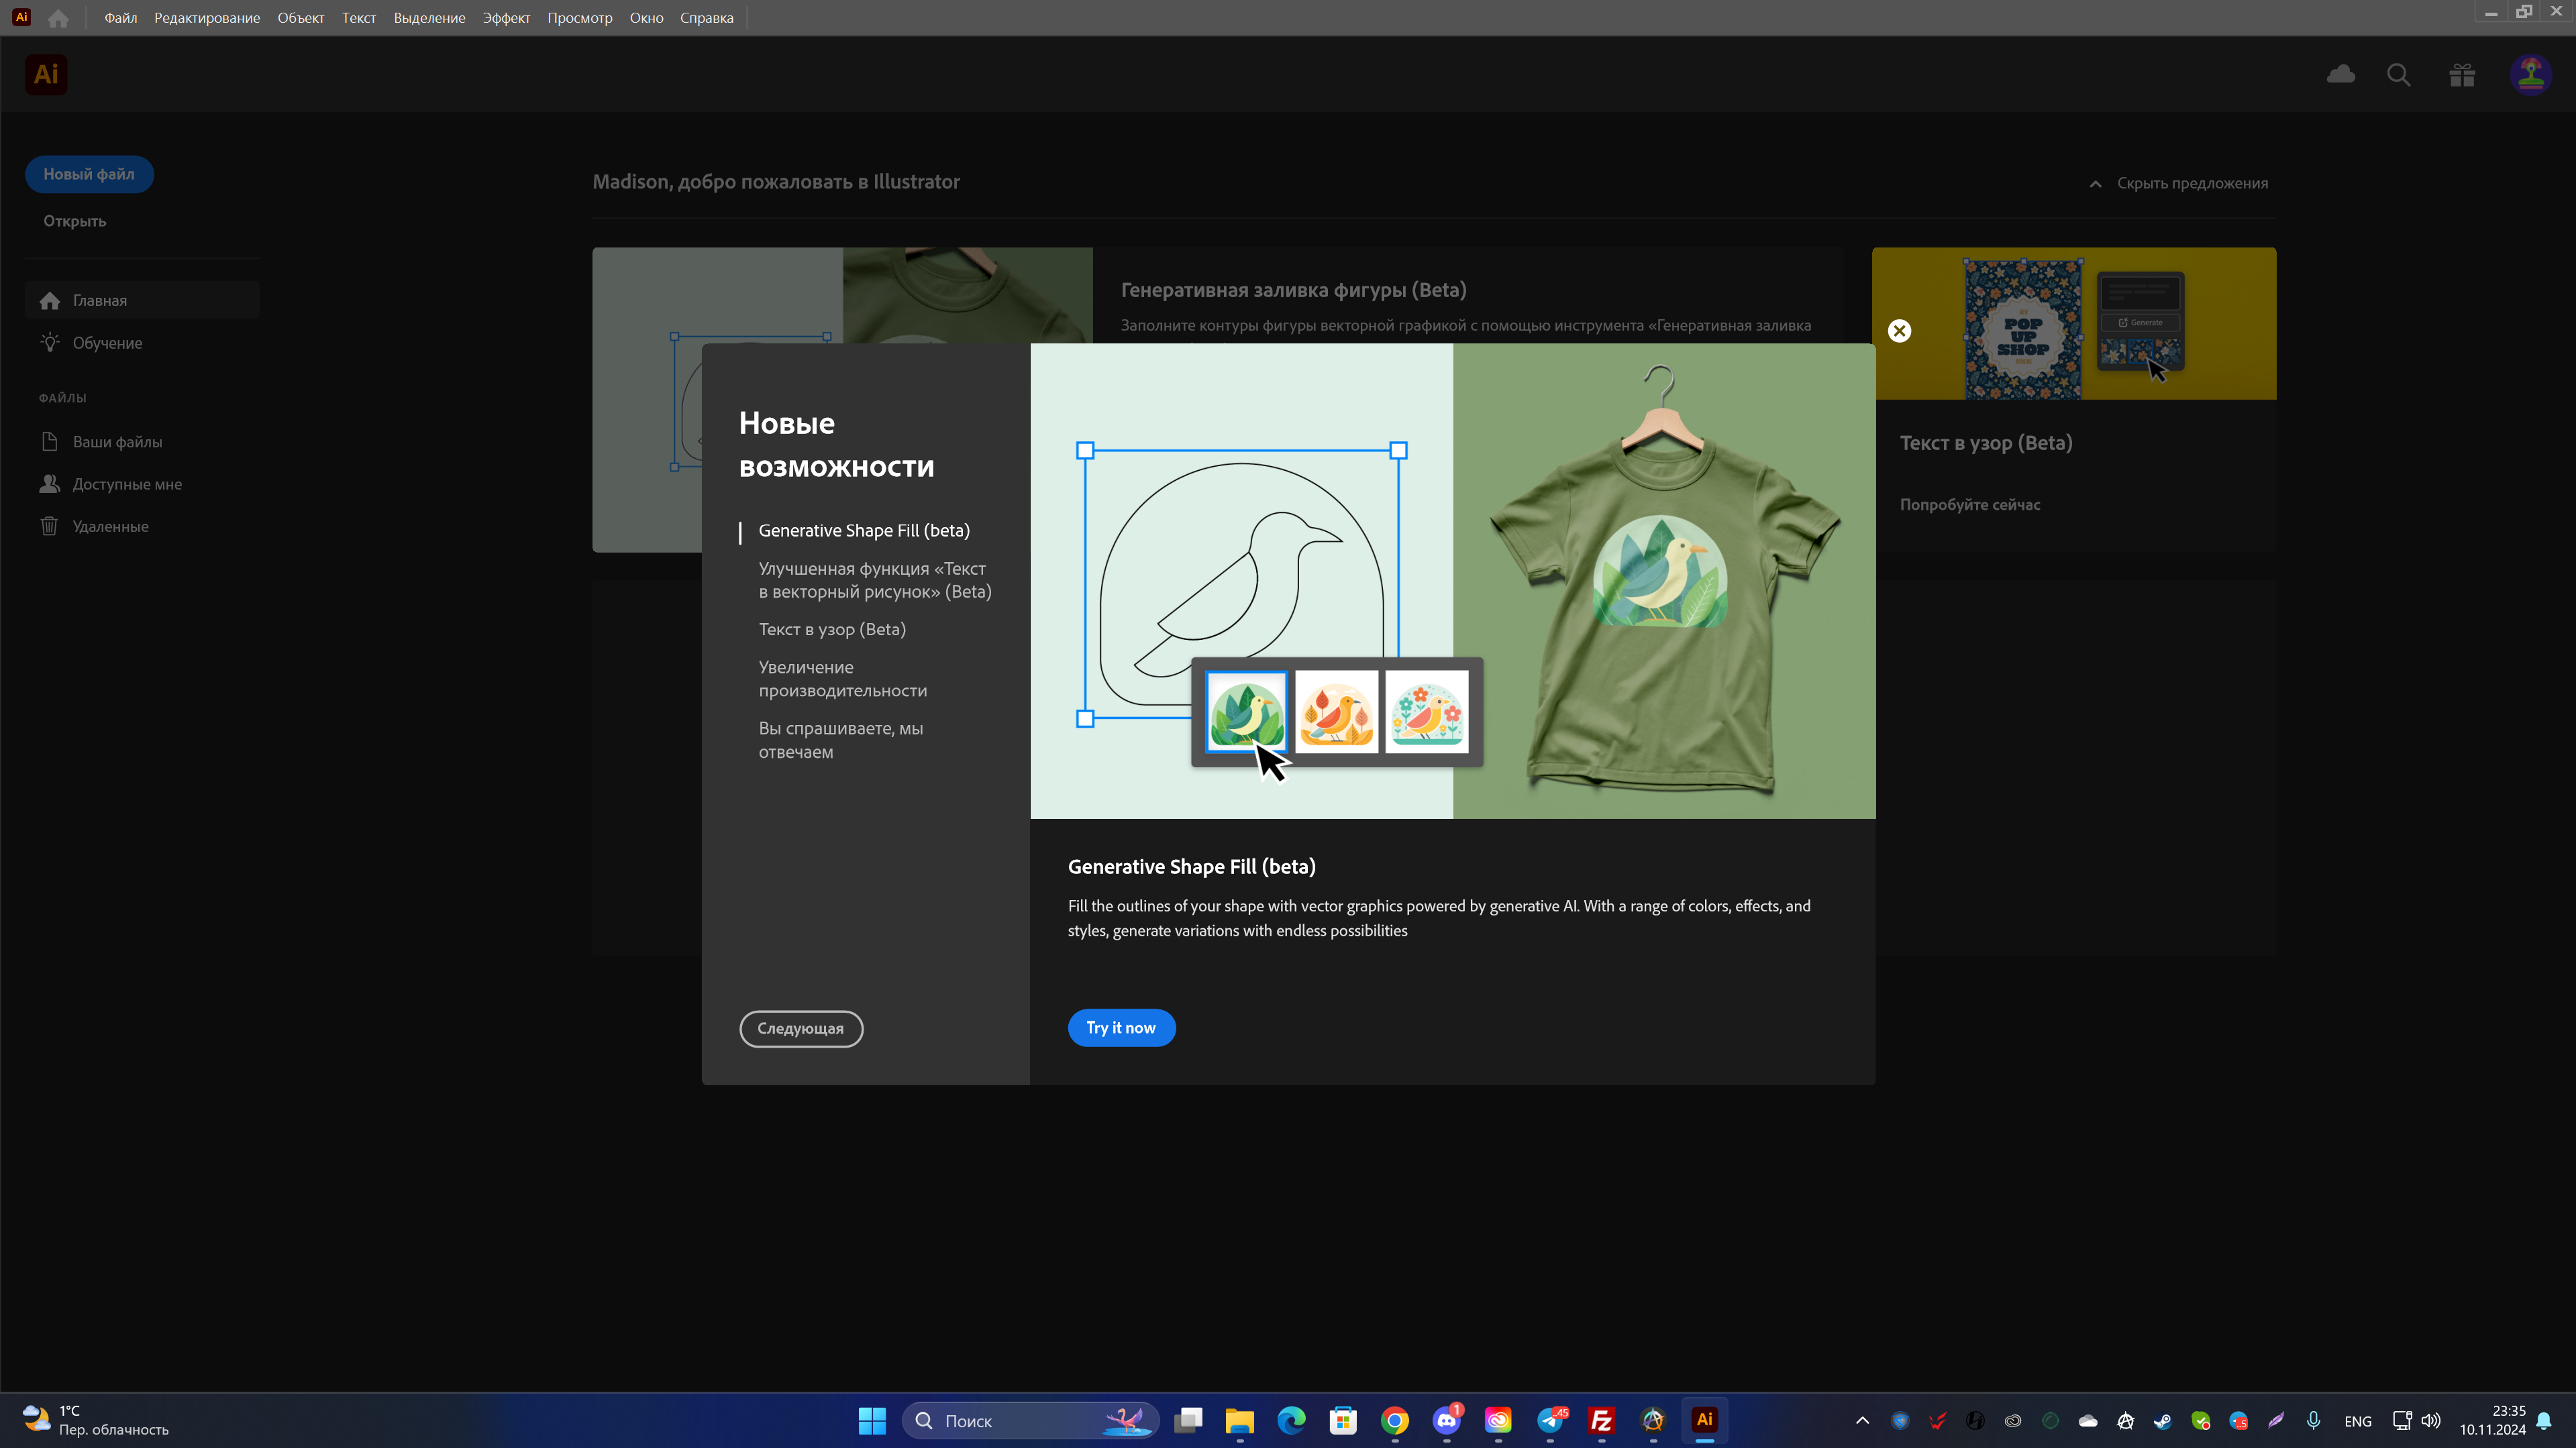Image resolution: width=2576 pixels, height=1448 pixels.
Task: Open Creative Cloud app from taskbar
Action: click(x=1498, y=1420)
